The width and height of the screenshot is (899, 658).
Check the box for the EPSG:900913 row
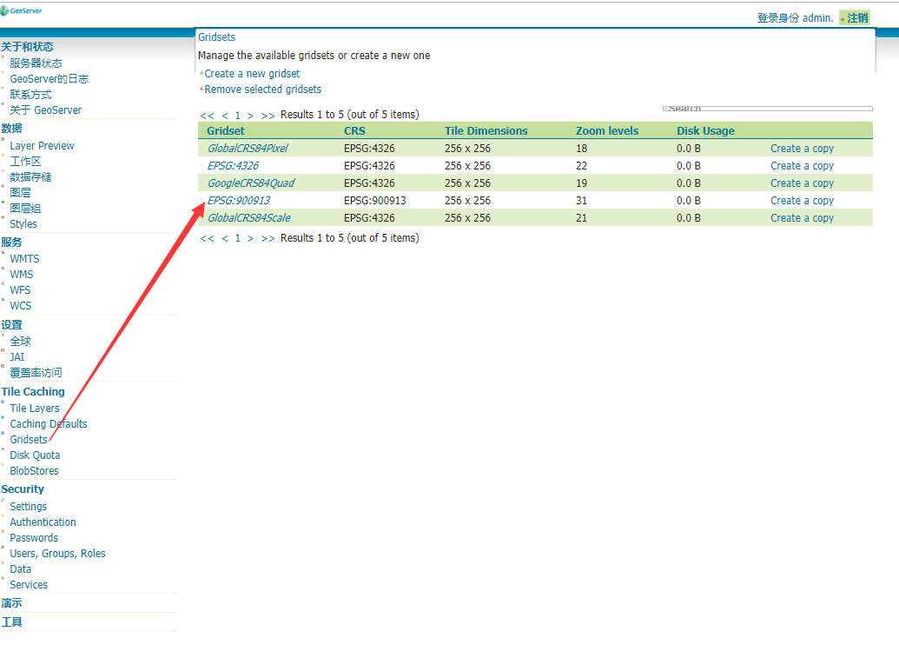pyautogui.click(x=202, y=200)
